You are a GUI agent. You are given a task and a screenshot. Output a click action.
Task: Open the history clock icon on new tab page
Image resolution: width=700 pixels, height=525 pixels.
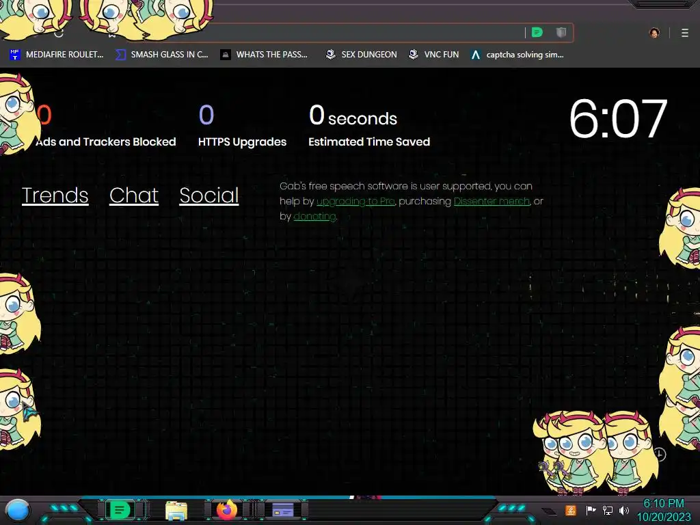(x=660, y=454)
